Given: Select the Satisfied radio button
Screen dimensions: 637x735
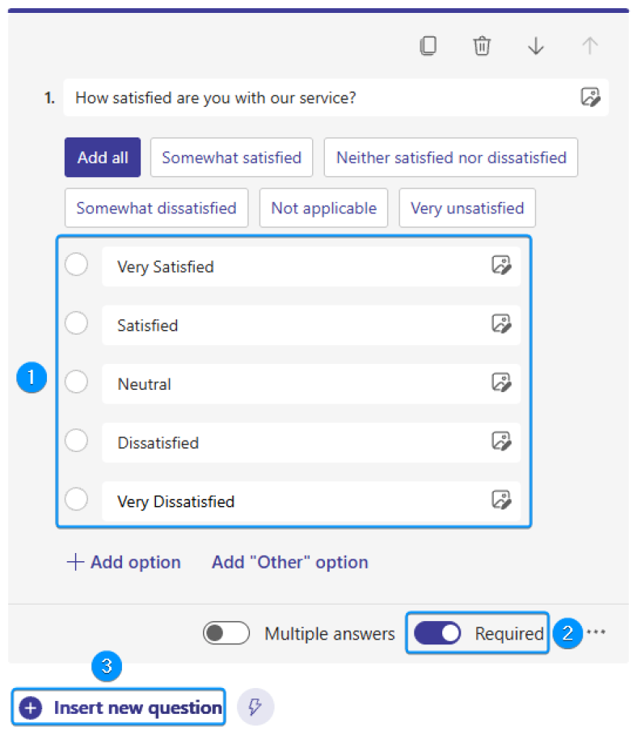Looking at the screenshot, I should [x=76, y=323].
